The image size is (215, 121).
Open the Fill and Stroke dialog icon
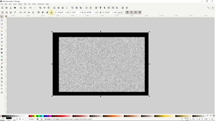96,8
